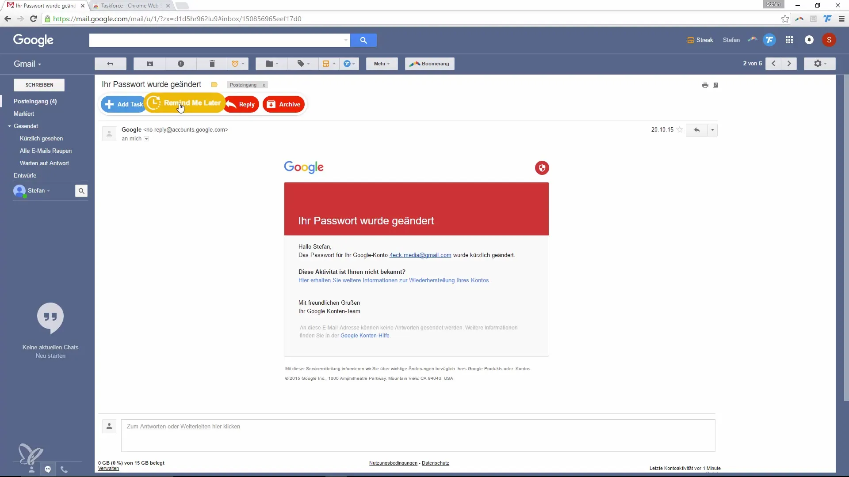Image resolution: width=849 pixels, height=477 pixels.
Task: Click the reply arrow next to date
Action: coord(697,130)
